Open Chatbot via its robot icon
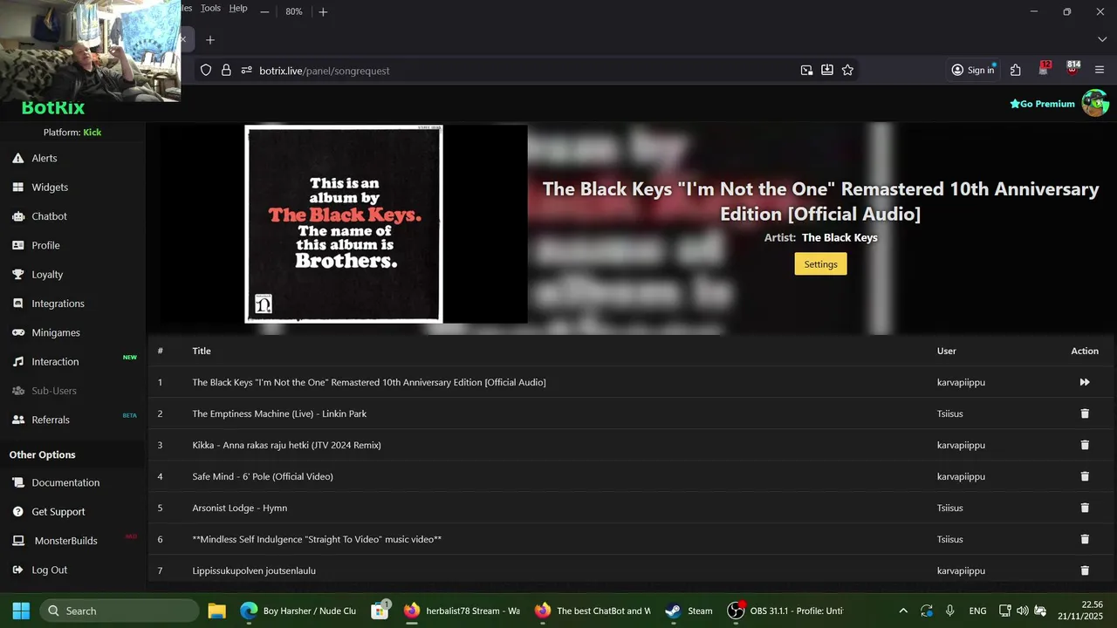Screen dimensions: 1117x628 17,216
